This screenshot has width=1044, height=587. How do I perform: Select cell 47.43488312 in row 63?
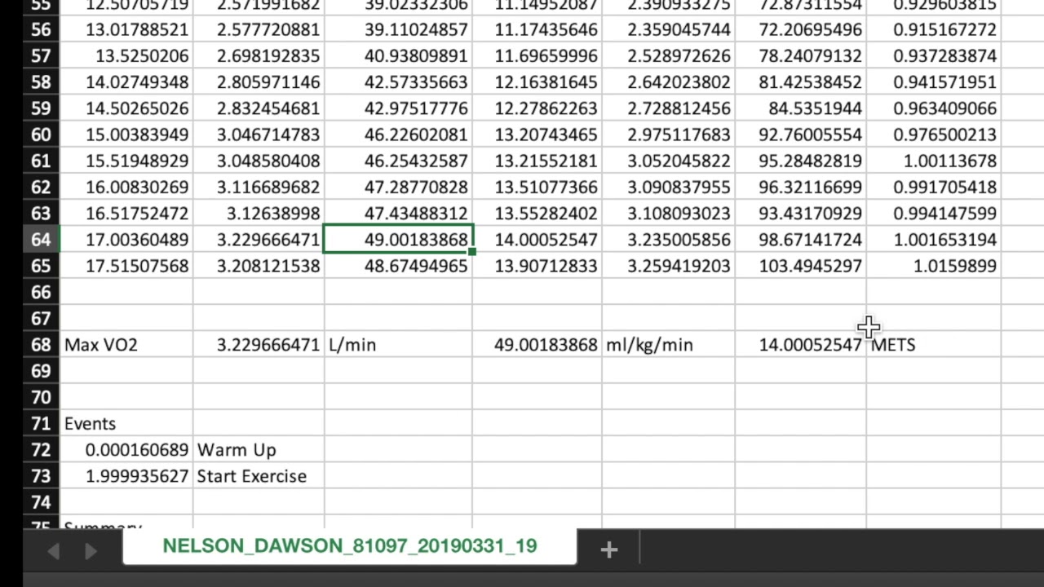coord(398,214)
